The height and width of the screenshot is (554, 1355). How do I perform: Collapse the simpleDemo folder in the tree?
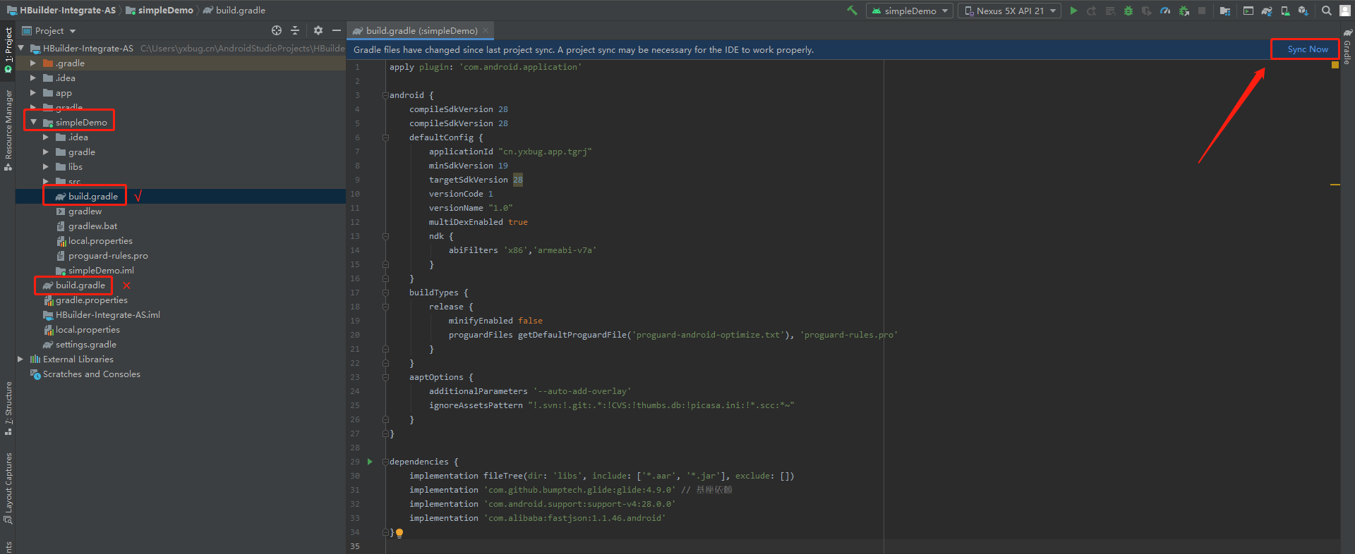click(33, 122)
